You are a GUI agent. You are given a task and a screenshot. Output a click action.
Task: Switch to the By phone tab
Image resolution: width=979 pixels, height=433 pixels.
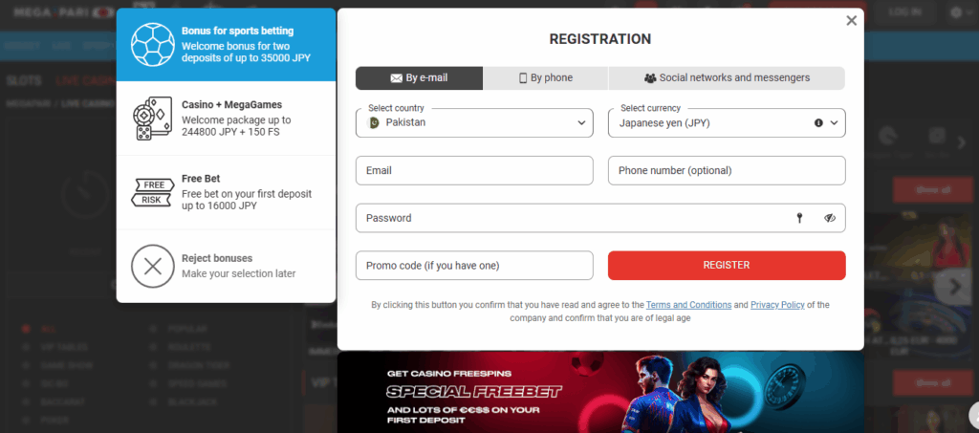pos(546,78)
